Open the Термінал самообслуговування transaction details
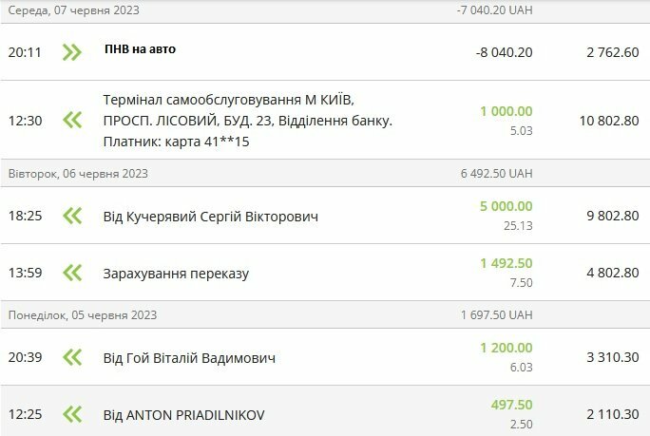This screenshot has width=650, height=436. pyautogui.click(x=246, y=121)
